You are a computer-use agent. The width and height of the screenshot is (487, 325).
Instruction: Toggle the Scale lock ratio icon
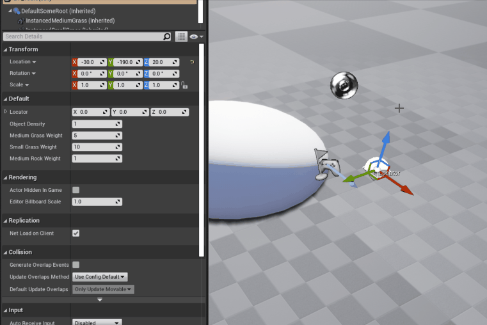point(184,85)
